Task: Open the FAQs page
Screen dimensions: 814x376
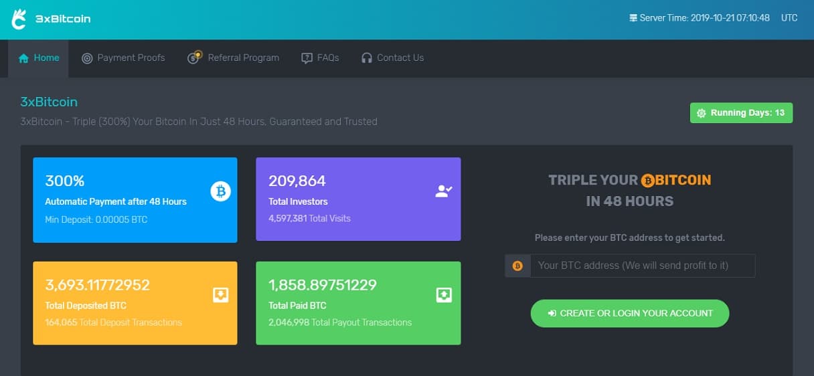Action: [x=320, y=58]
